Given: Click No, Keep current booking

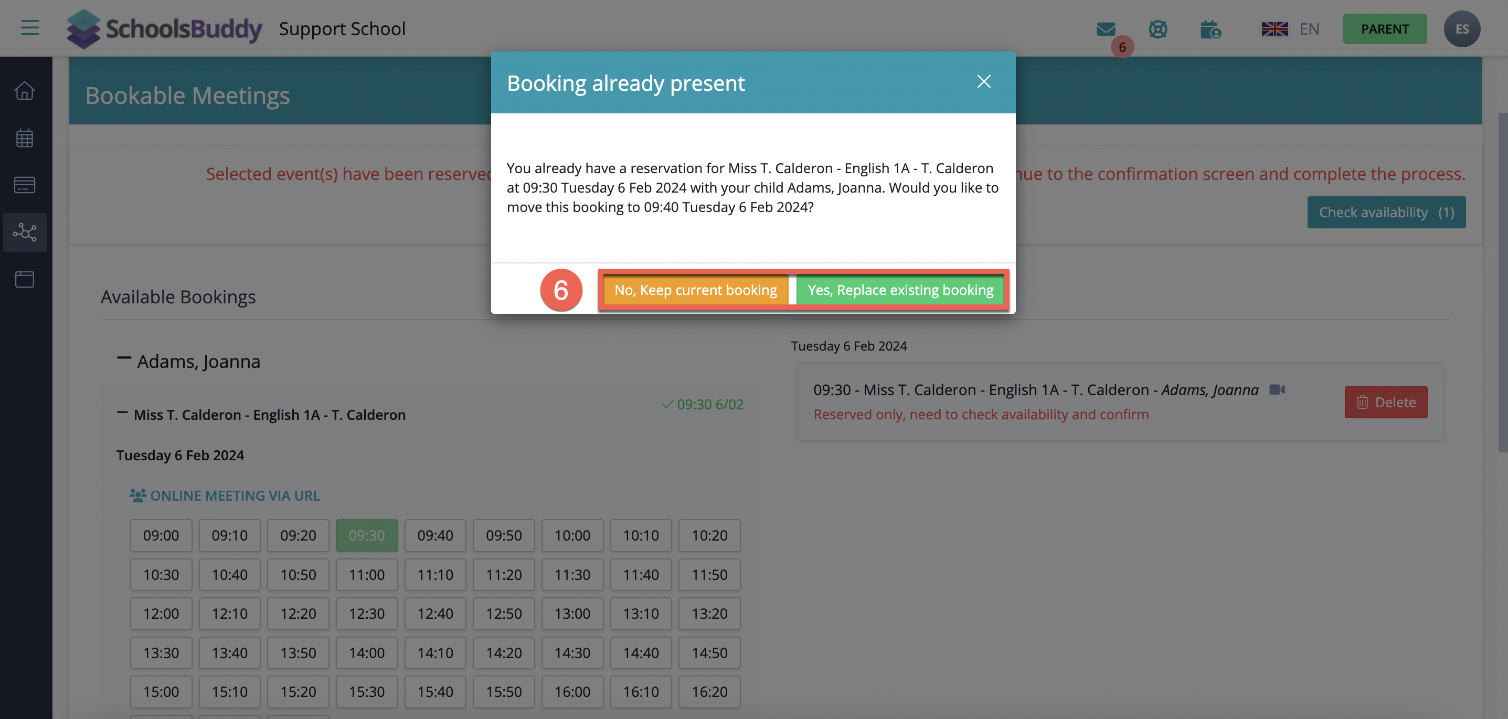Looking at the screenshot, I should (695, 290).
